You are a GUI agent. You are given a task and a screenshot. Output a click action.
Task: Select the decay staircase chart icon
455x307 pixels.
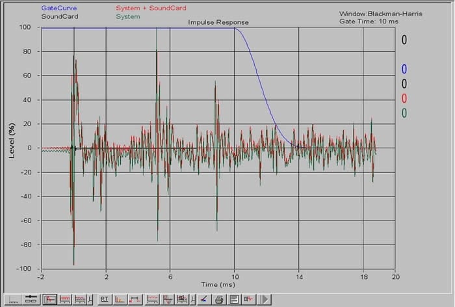(120, 299)
